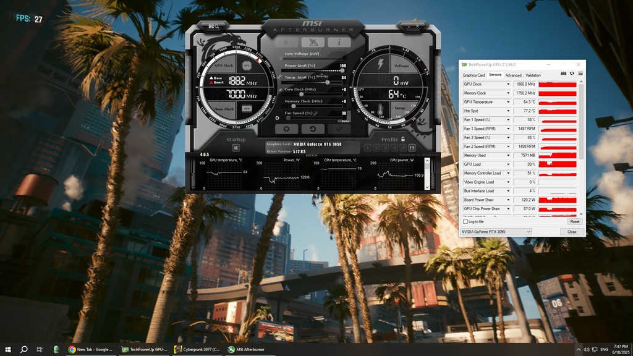Open the GPU-Z hamburger menu
Viewport: 633px width, 356px height.
[580, 74]
